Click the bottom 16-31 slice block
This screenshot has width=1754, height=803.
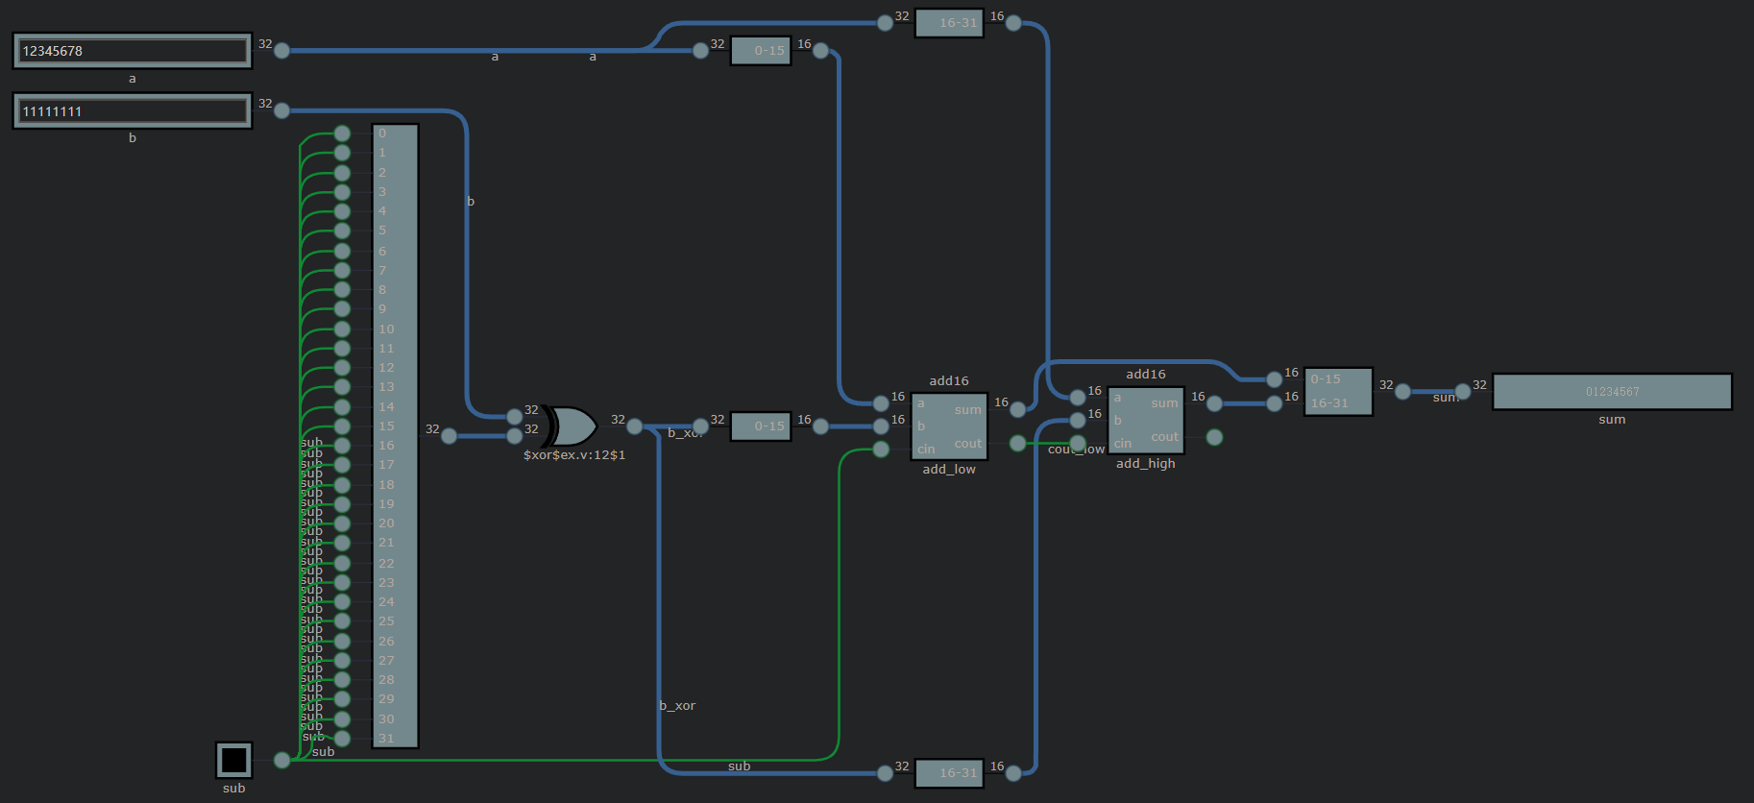coord(949,773)
